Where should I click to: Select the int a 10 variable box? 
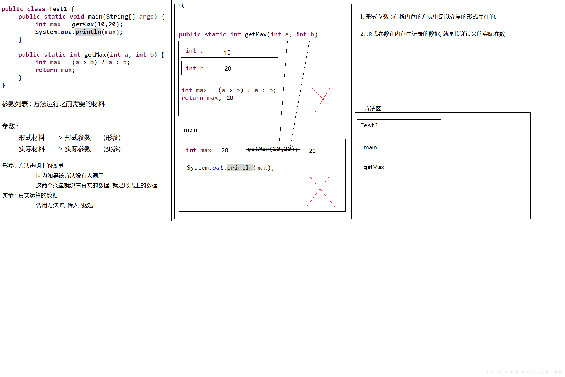point(229,51)
